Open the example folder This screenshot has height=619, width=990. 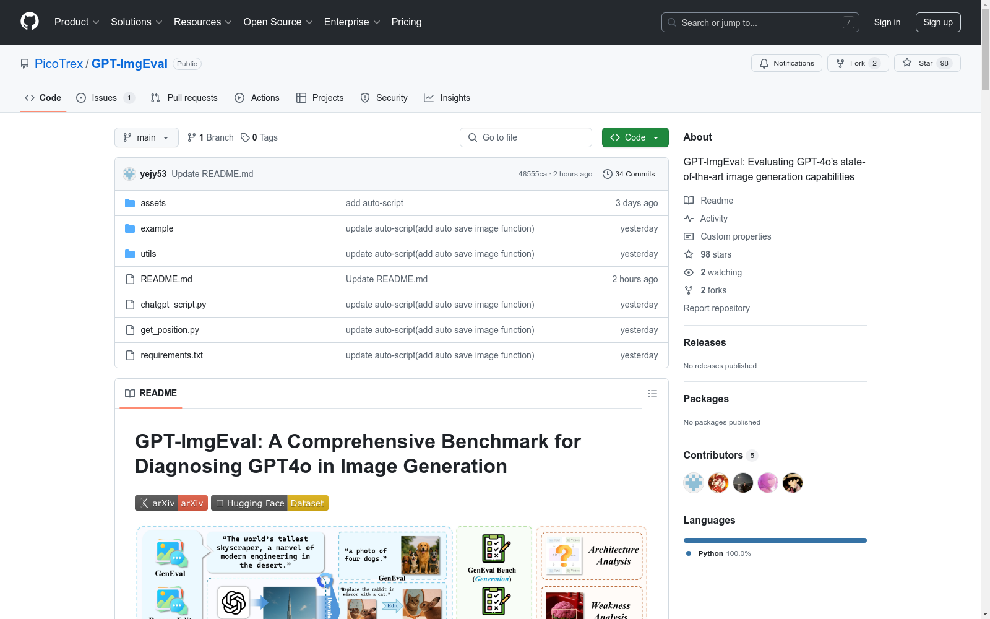157,228
